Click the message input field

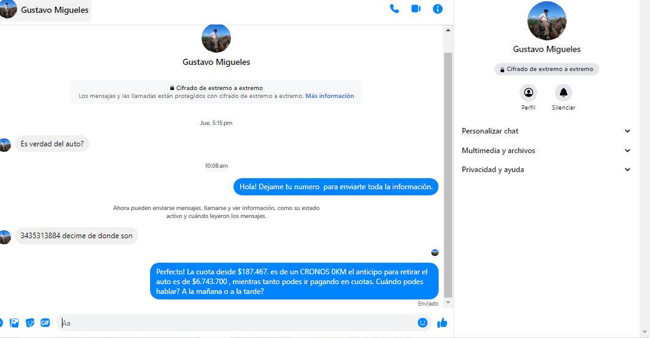pos(239,323)
